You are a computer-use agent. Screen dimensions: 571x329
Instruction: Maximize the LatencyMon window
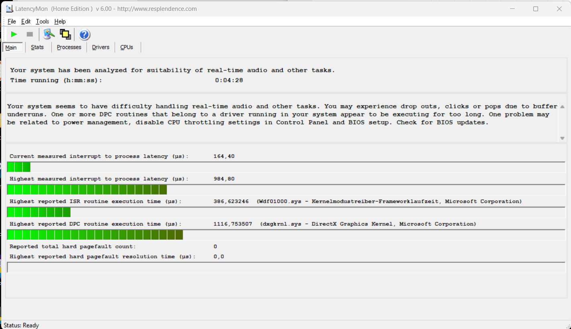(x=536, y=9)
